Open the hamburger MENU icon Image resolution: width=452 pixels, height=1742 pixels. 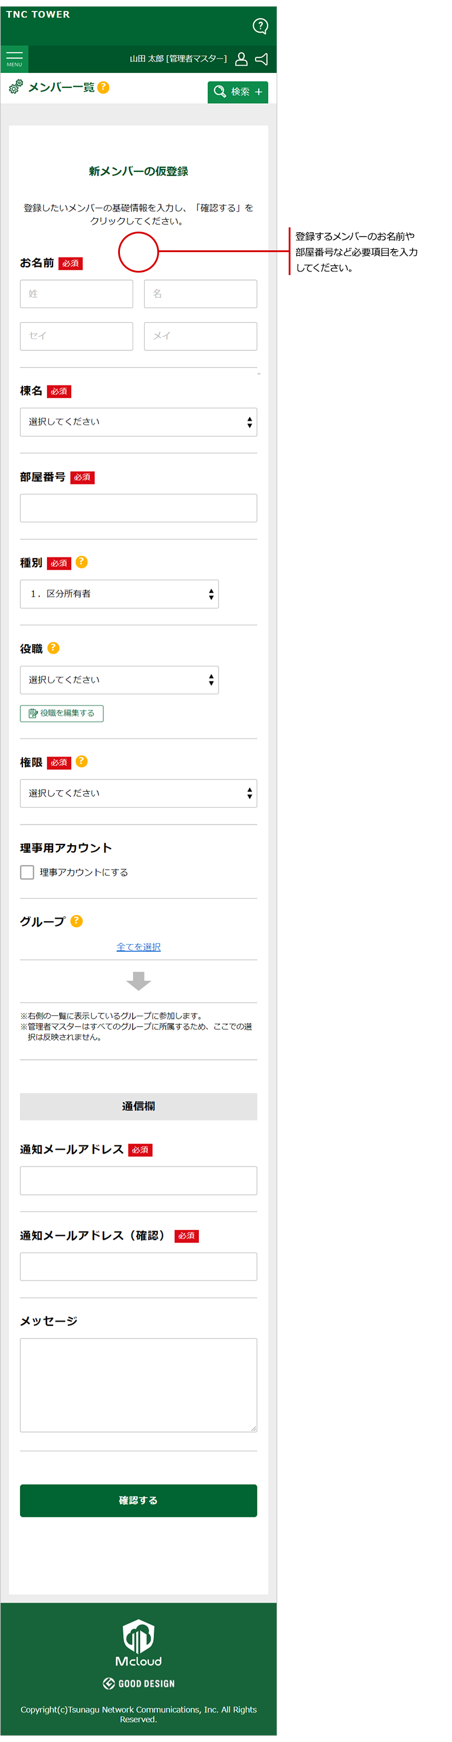click(14, 58)
